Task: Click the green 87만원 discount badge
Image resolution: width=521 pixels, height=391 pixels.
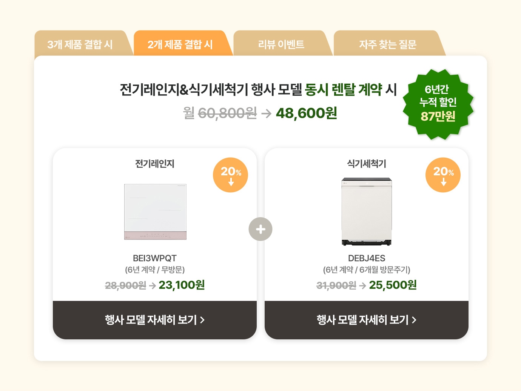Action: coord(438,104)
